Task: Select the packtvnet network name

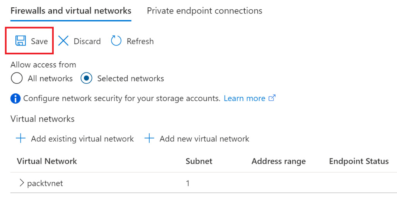Action: [x=45, y=184]
